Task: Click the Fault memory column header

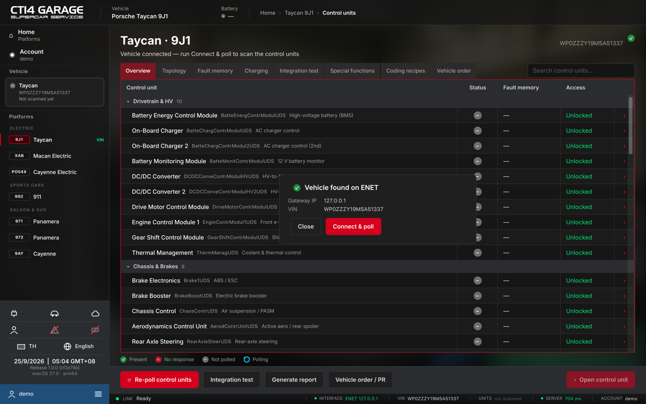Action: pos(521,88)
